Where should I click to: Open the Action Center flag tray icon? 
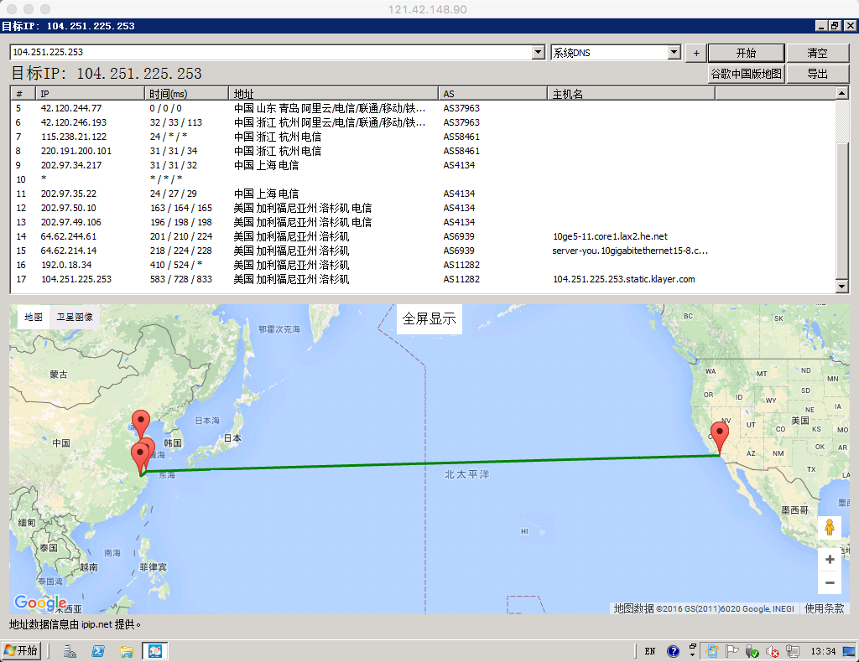click(x=731, y=650)
